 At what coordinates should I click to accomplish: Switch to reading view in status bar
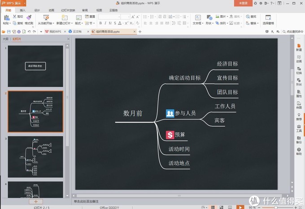(230, 207)
